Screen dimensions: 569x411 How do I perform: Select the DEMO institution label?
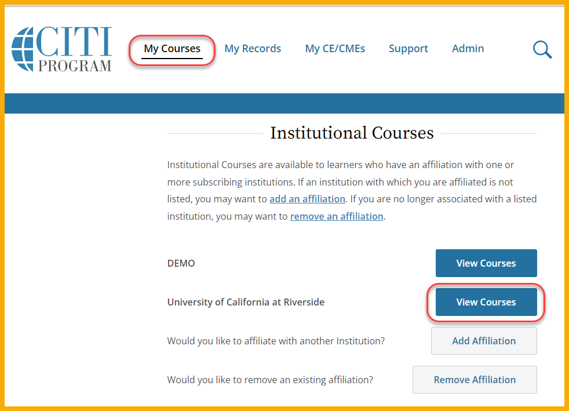coord(181,263)
